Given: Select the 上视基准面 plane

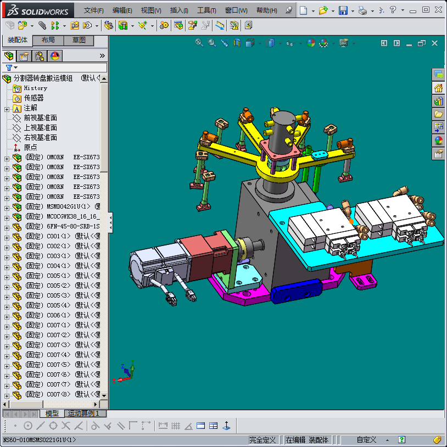Looking at the screenshot, I should coord(40,128).
